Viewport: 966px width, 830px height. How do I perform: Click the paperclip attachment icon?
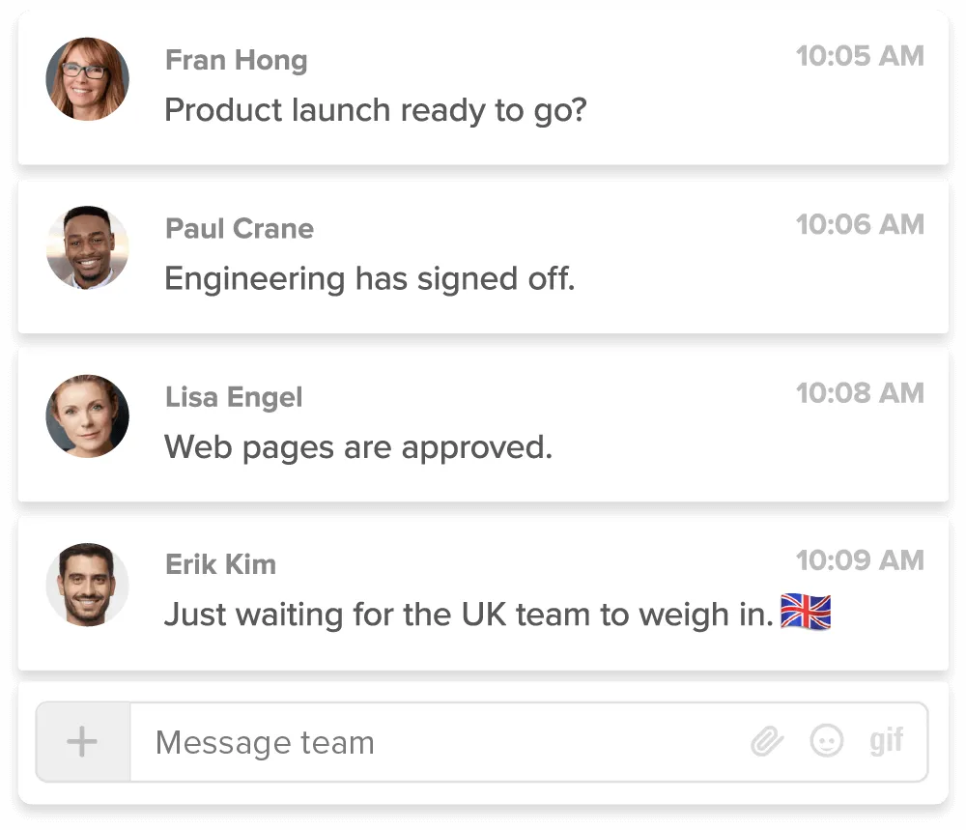coord(766,742)
